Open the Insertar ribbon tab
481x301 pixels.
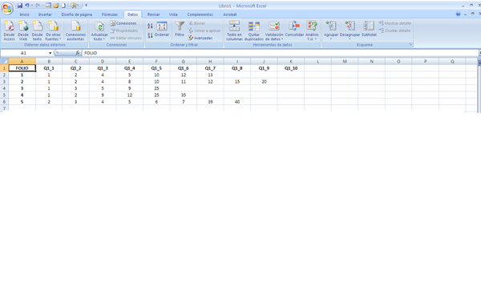(x=45, y=14)
